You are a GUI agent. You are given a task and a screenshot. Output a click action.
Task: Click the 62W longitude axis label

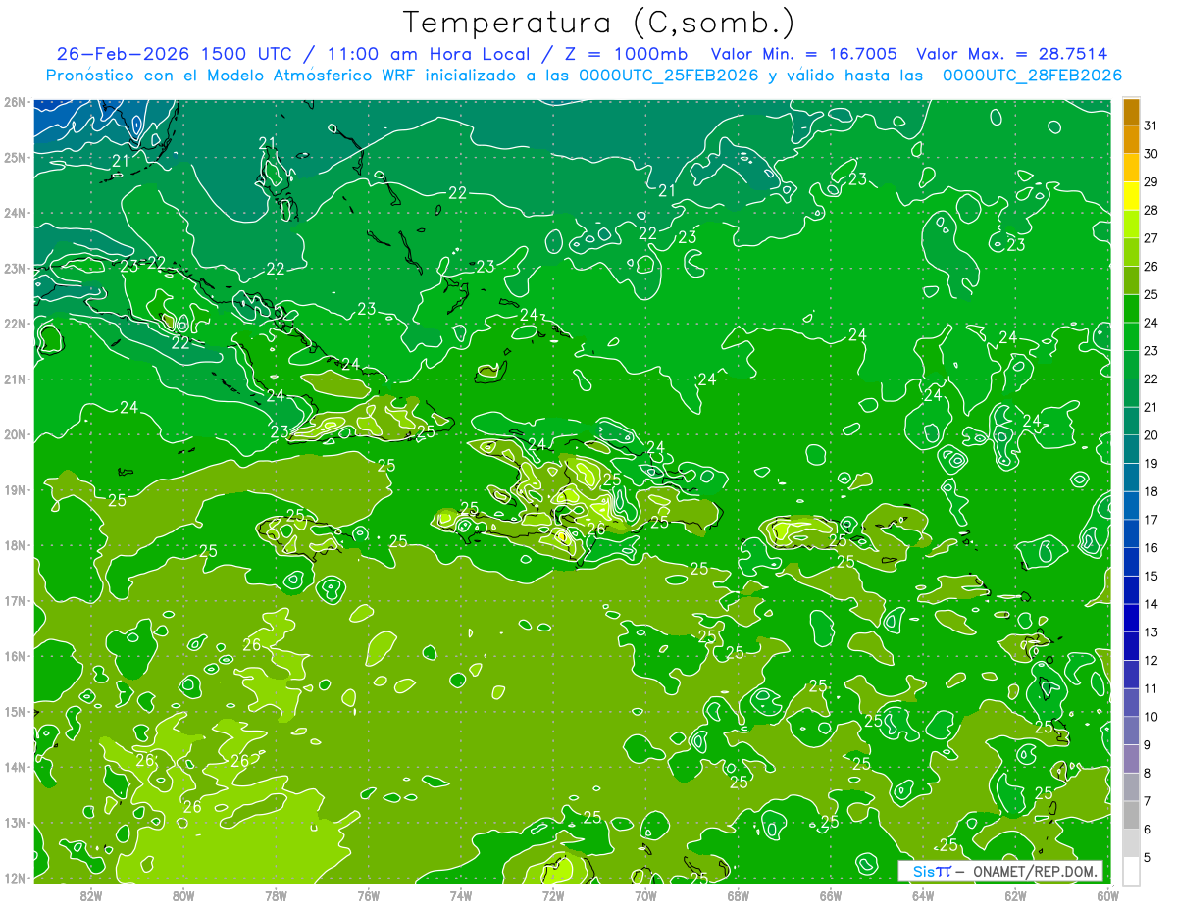click(1015, 894)
